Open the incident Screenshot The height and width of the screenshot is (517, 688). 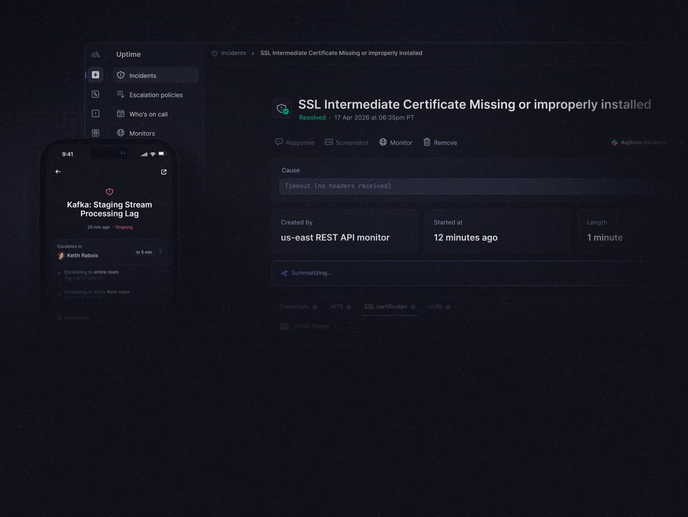(x=346, y=143)
